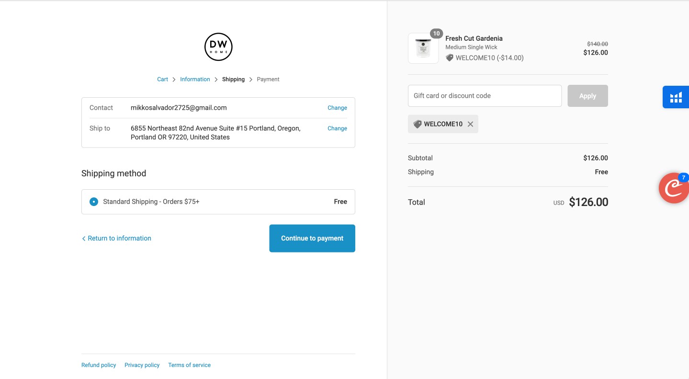This screenshot has width=689, height=379.
Task: Open the Terms of service link
Action: click(189, 365)
